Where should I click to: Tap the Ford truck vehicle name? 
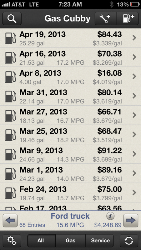click(x=70, y=216)
